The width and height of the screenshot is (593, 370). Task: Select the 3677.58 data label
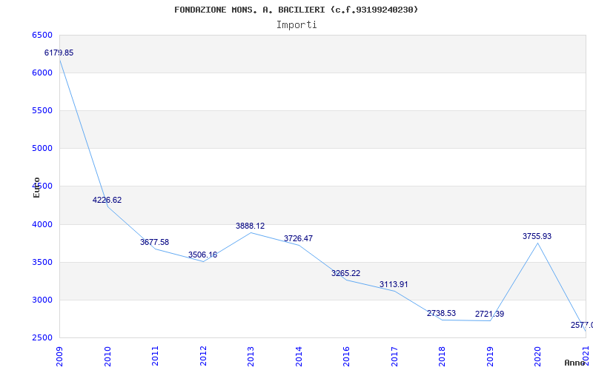155,243
